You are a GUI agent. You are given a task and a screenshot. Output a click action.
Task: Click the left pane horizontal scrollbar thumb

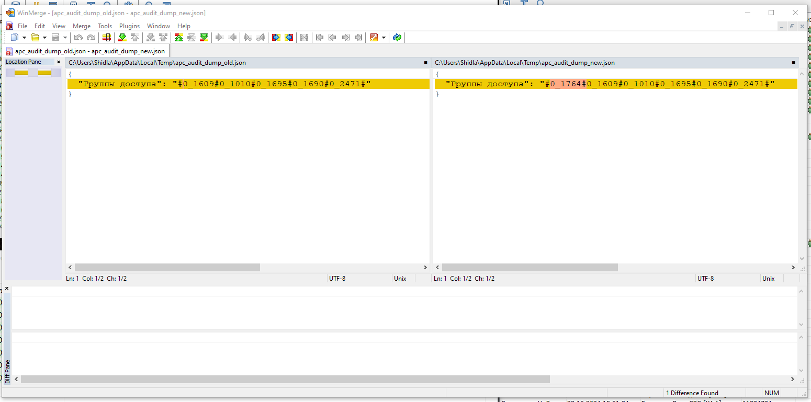pyautogui.click(x=167, y=267)
